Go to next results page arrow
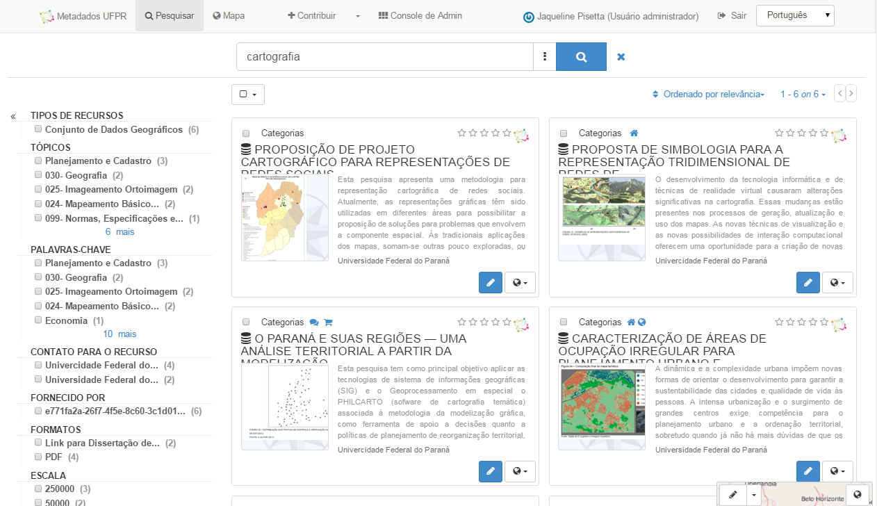 tap(851, 94)
